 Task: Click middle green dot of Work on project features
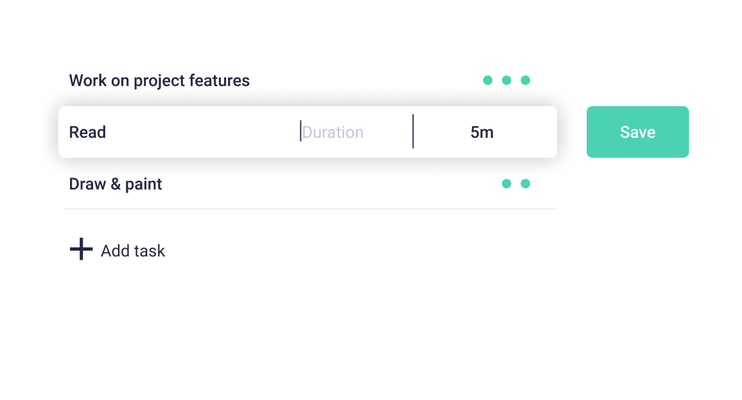[506, 80]
